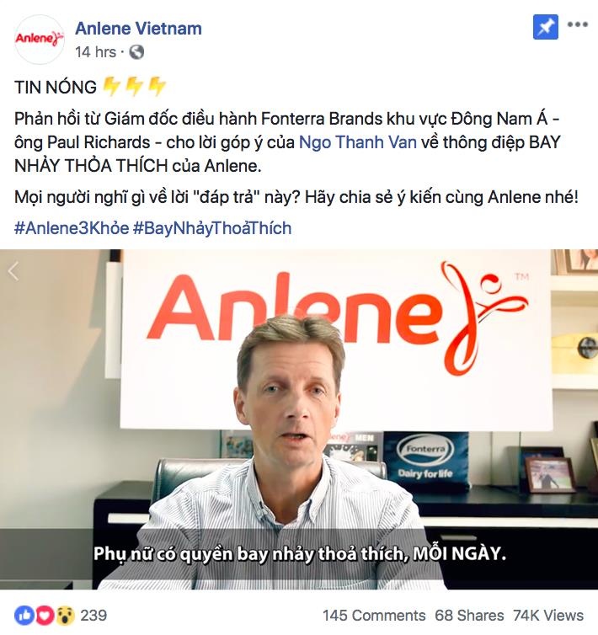
Task: Play the Anlene video thumbnail
Action: pos(299,419)
